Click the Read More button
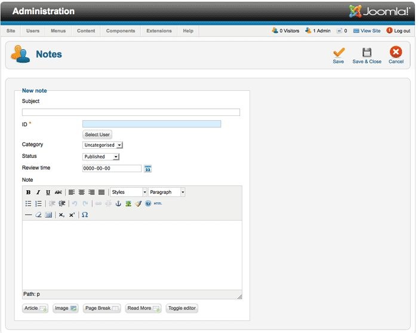 pos(143,308)
